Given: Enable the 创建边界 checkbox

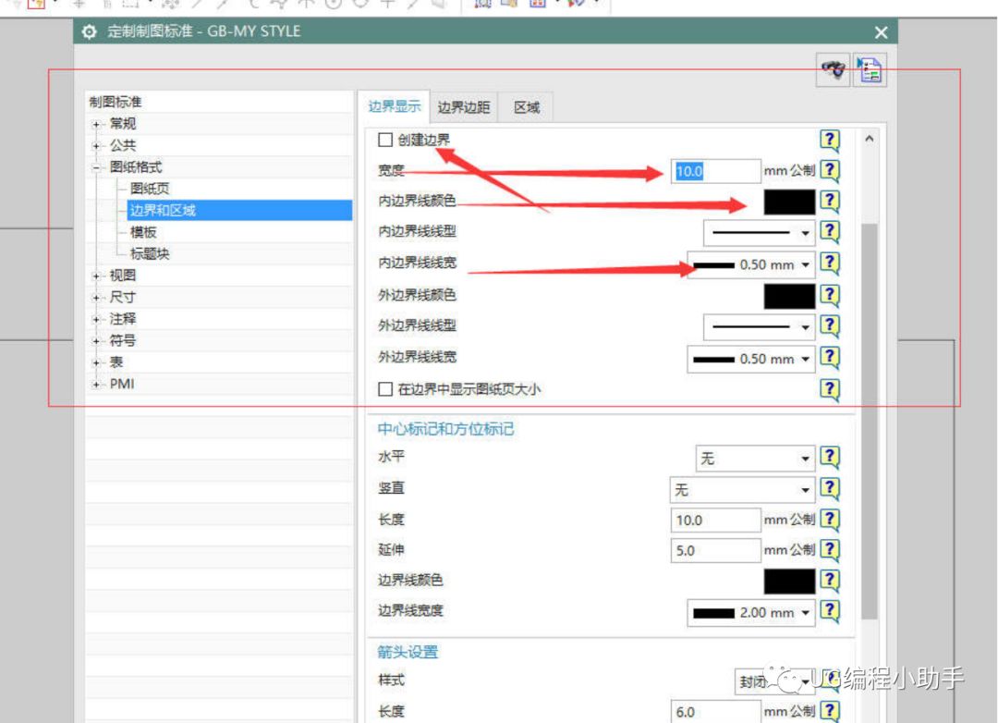Looking at the screenshot, I should click(x=384, y=139).
